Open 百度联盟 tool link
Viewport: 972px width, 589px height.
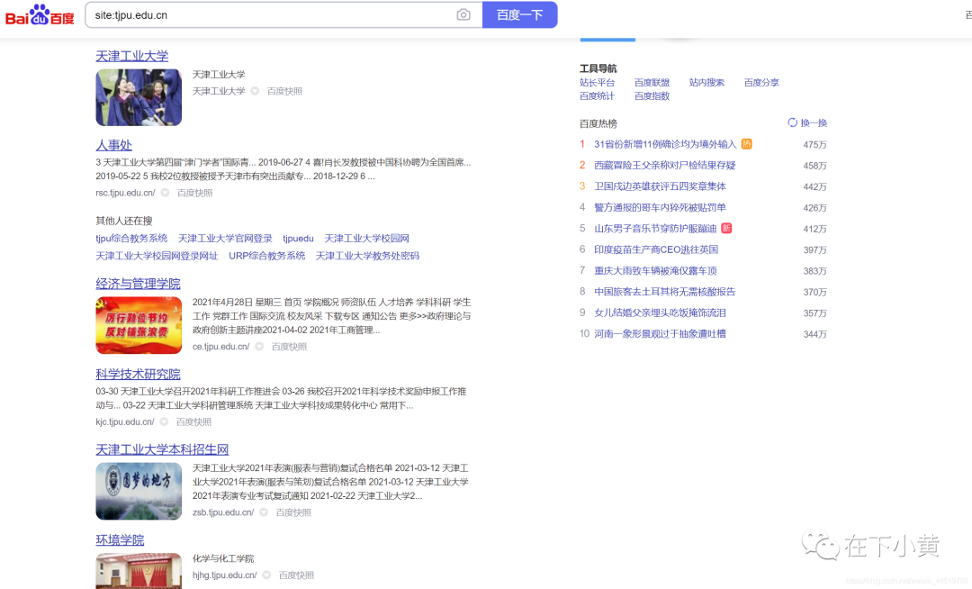pyautogui.click(x=652, y=83)
